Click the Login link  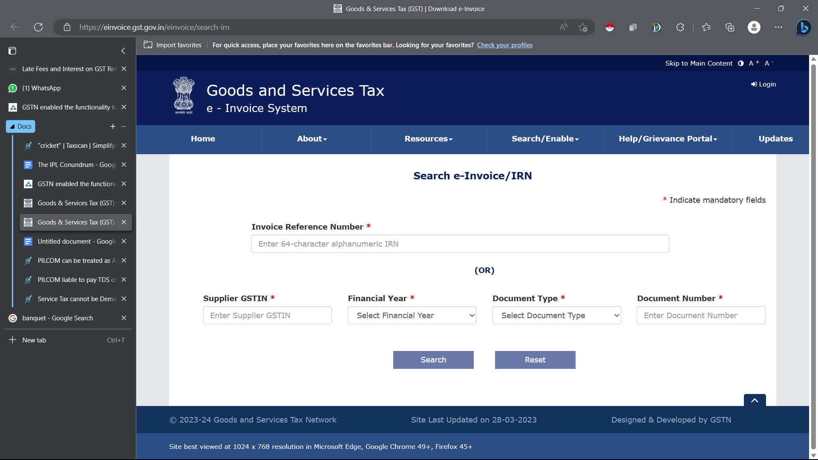tap(763, 84)
